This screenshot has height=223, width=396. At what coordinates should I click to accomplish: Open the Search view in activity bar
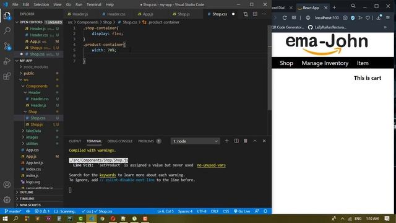click(7, 30)
